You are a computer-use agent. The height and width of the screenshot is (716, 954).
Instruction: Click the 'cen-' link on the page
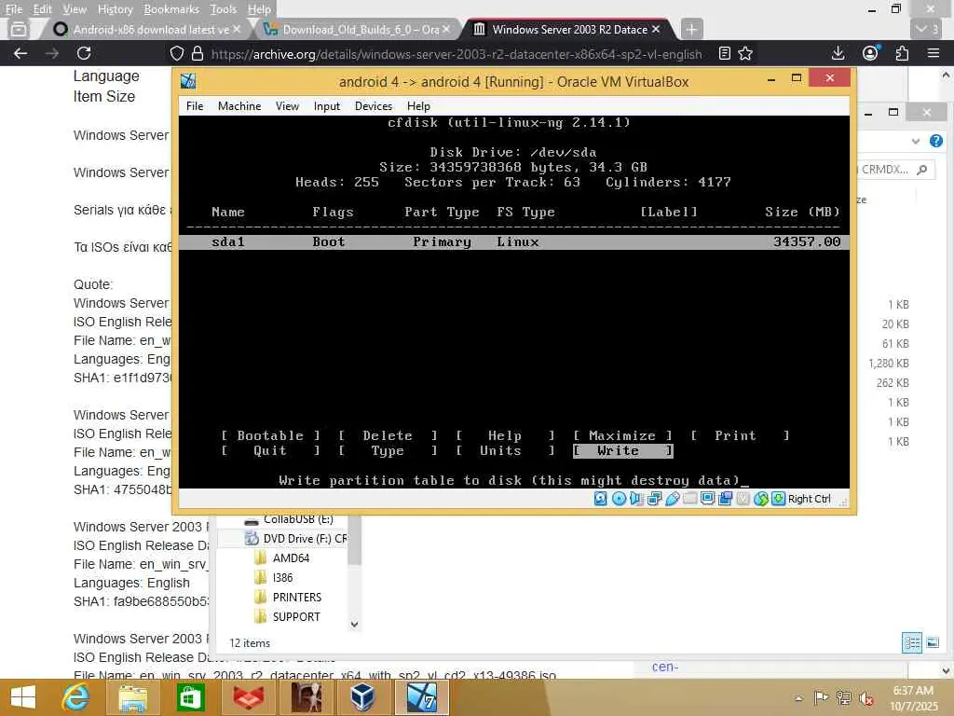point(665,667)
